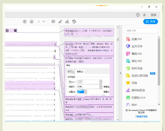Screen dimensions: 165x131
Task: Select the 组织页面 label
Action: point(137,68)
